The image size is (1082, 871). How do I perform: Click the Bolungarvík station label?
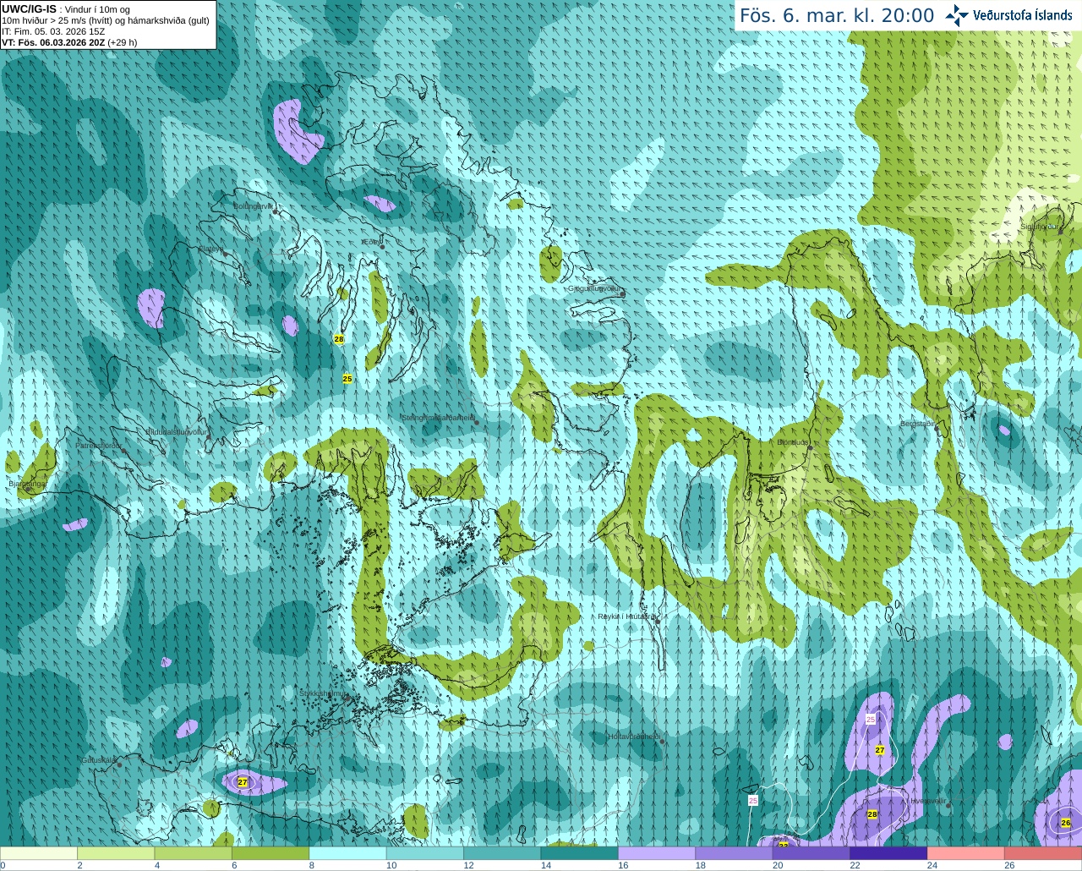pos(252,205)
